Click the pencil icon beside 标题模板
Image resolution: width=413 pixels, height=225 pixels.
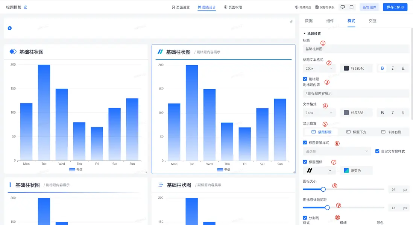[x=25, y=7]
